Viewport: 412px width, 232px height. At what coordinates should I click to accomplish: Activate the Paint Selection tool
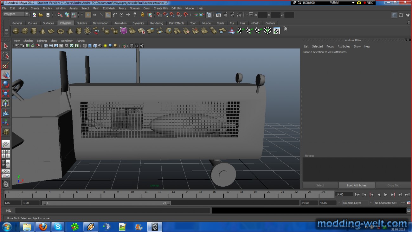(x=6, y=65)
